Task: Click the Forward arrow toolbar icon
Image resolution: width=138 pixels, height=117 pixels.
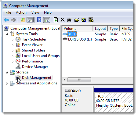Action: (13, 20)
